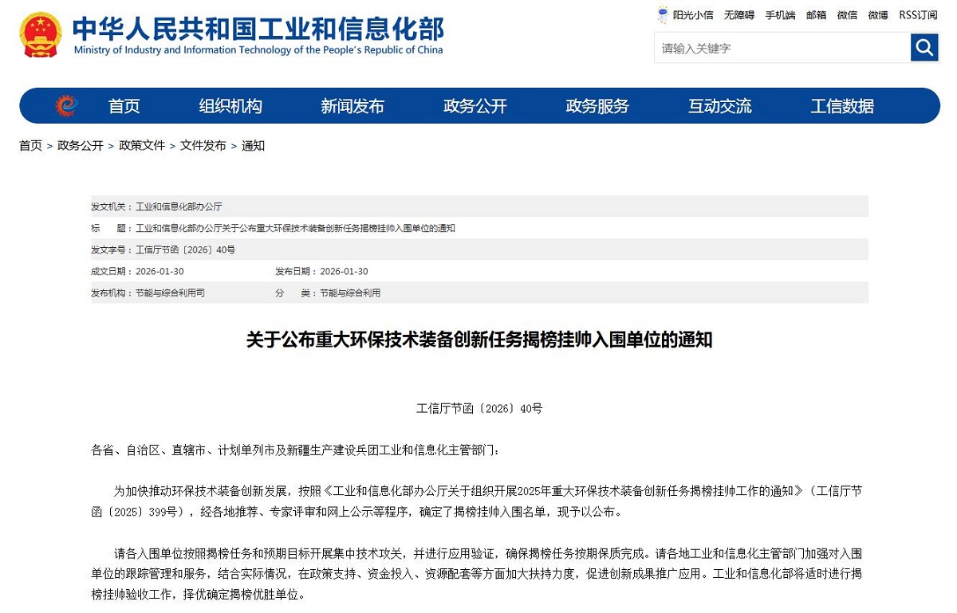This screenshot has height=613, width=957.
Task: Click the search magnifier icon
Action: (924, 48)
